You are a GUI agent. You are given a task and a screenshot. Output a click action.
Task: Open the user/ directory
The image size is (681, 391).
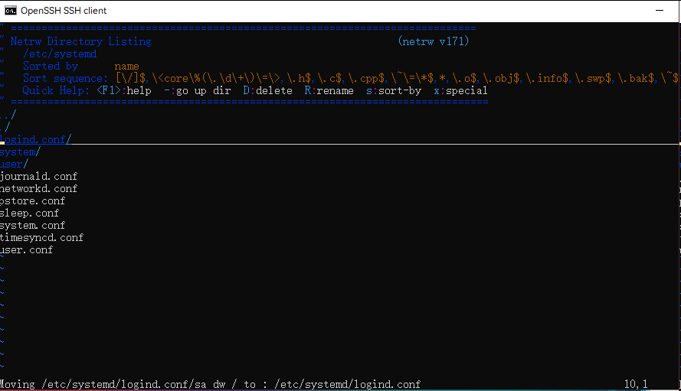click(x=15, y=164)
